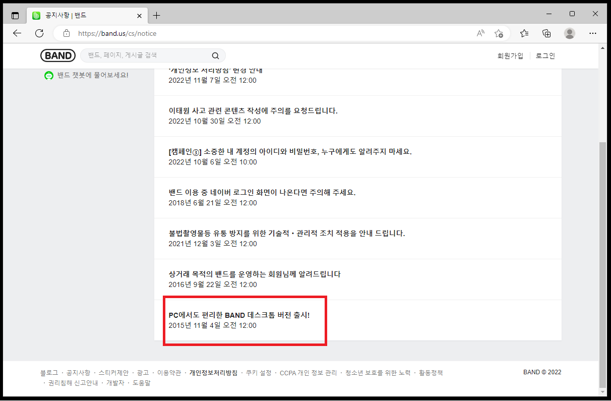Click date 2022년 10월 30일 오전 12:00

[215, 121]
